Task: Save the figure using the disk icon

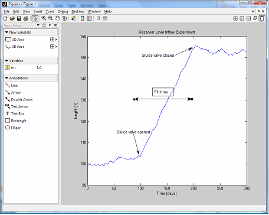Action: click(x=19, y=18)
